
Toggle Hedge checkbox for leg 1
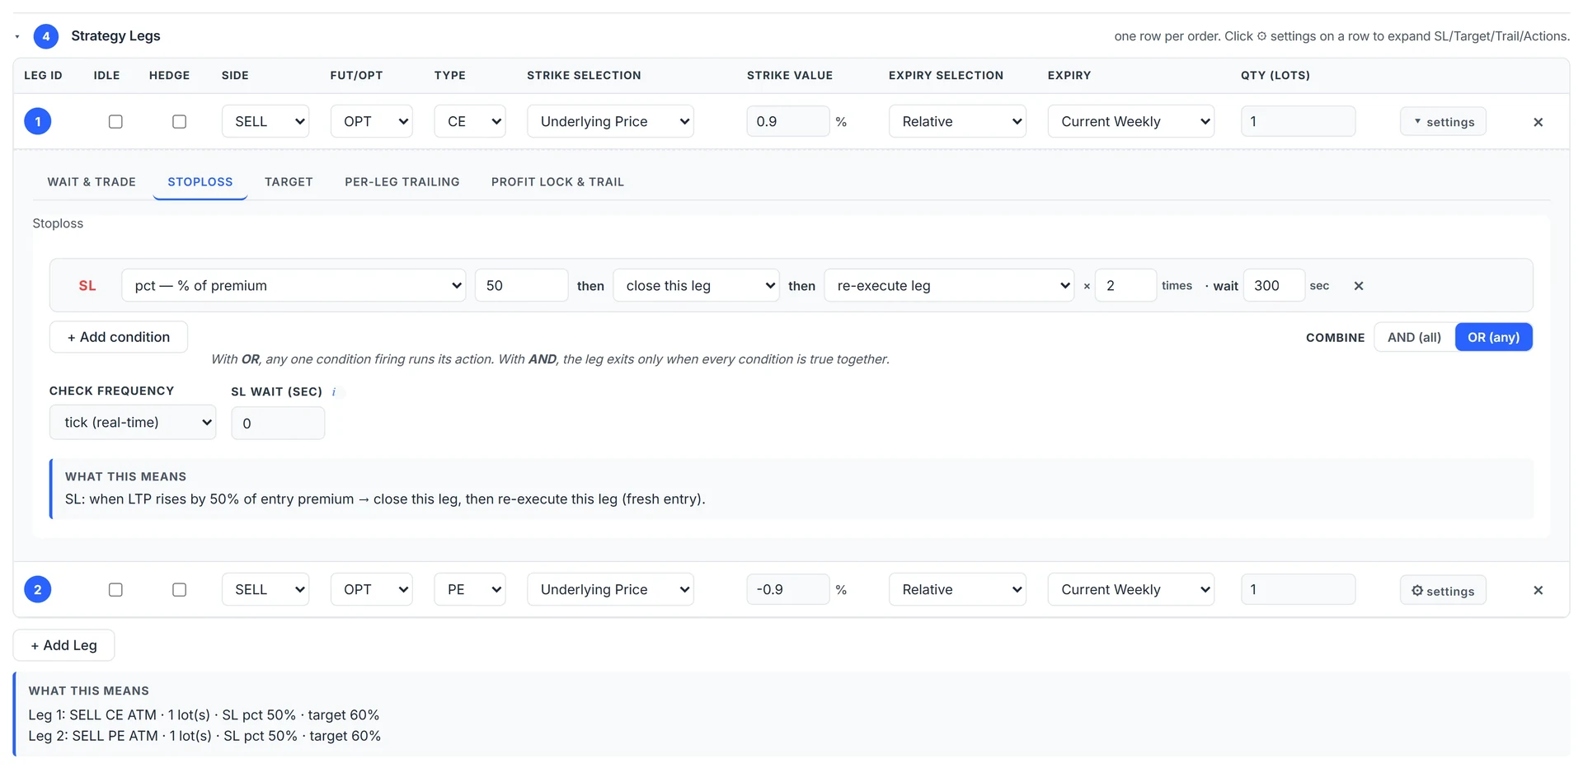pos(179,121)
